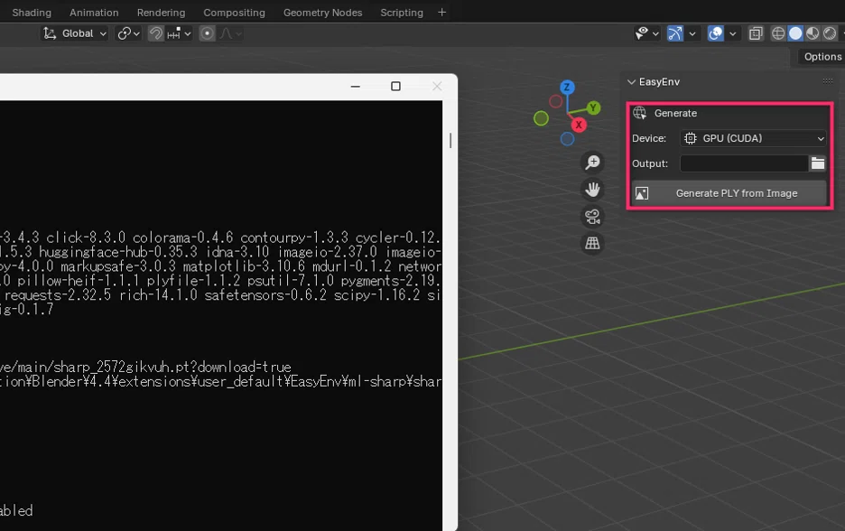
Task: Click the negative Z axis blue circle
Action: 567,139
